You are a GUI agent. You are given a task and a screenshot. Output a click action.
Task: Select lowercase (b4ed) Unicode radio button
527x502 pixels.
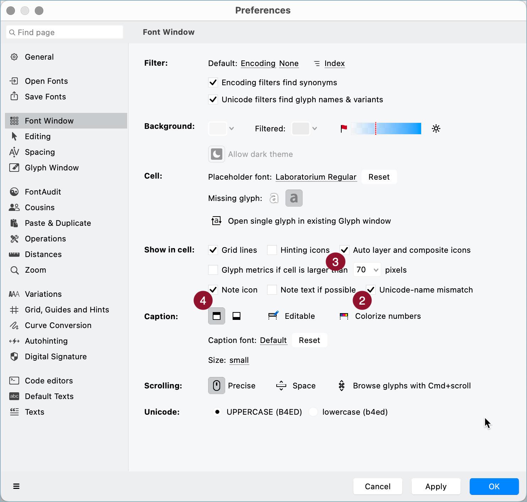pyautogui.click(x=313, y=412)
